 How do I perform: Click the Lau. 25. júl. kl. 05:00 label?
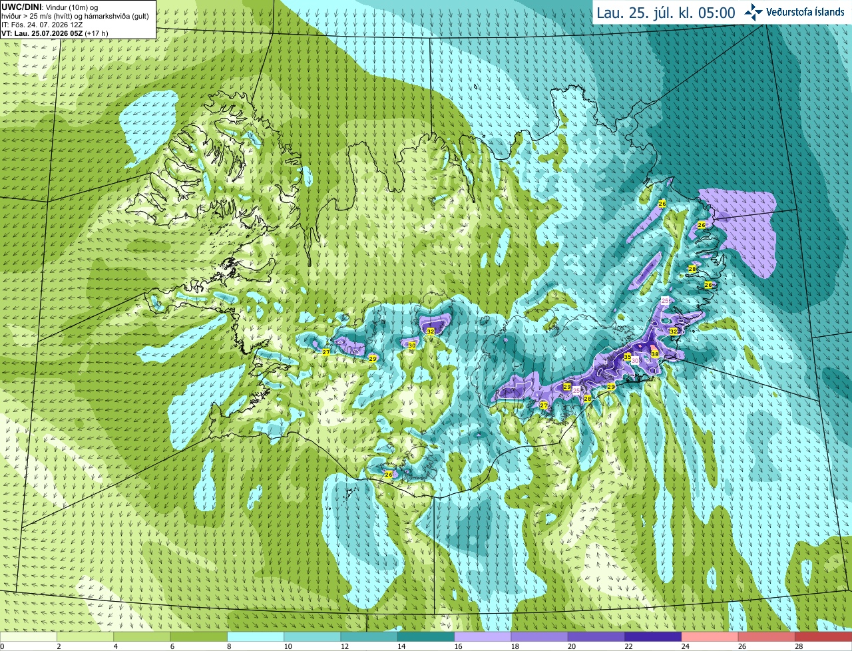coord(666,13)
